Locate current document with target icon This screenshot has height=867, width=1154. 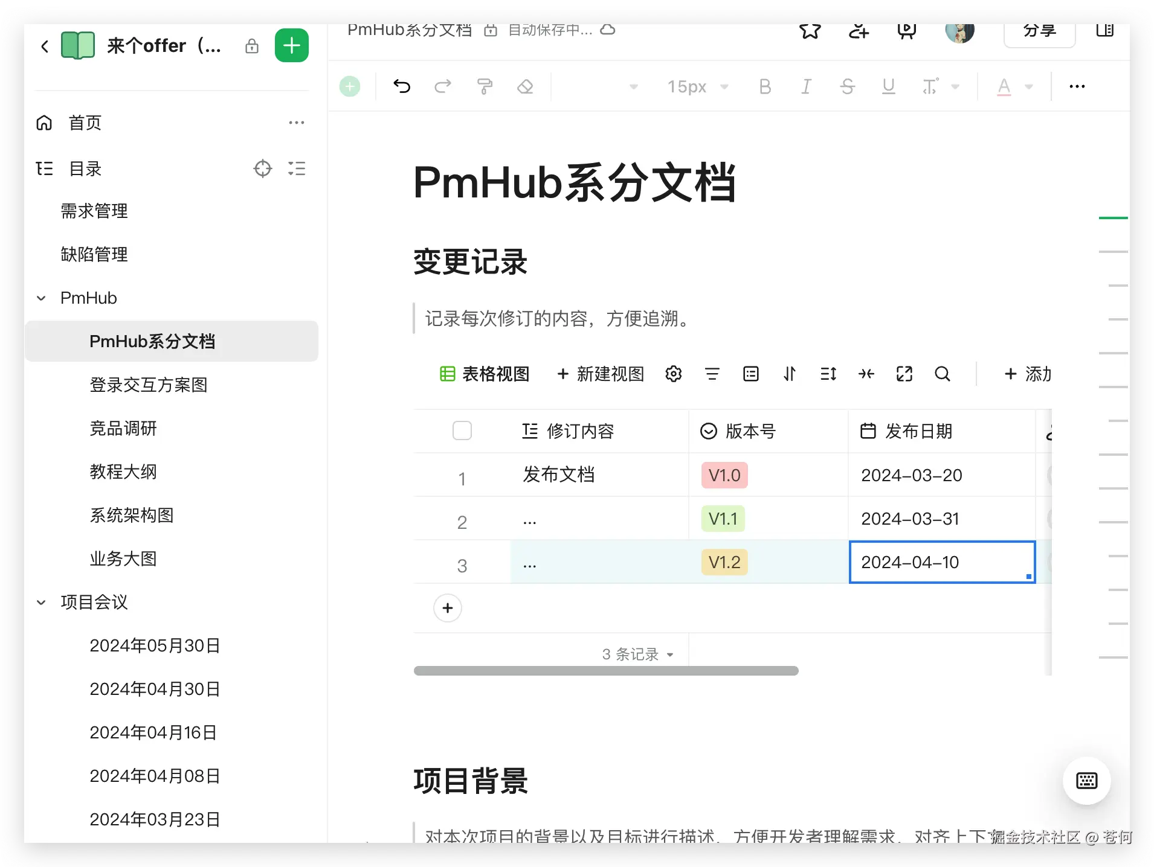(263, 168)
